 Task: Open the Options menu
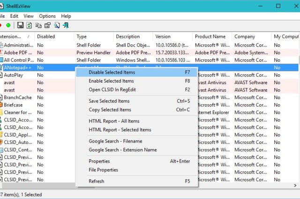pos(47,16)
